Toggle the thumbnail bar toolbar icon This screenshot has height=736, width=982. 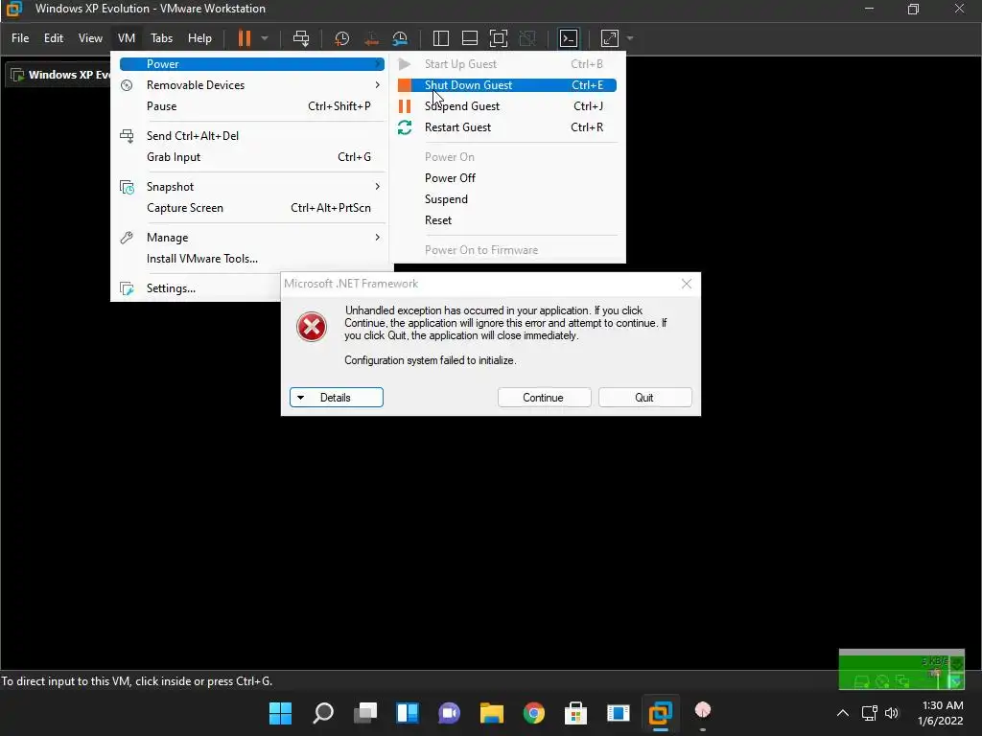click(x=470, y=38)
